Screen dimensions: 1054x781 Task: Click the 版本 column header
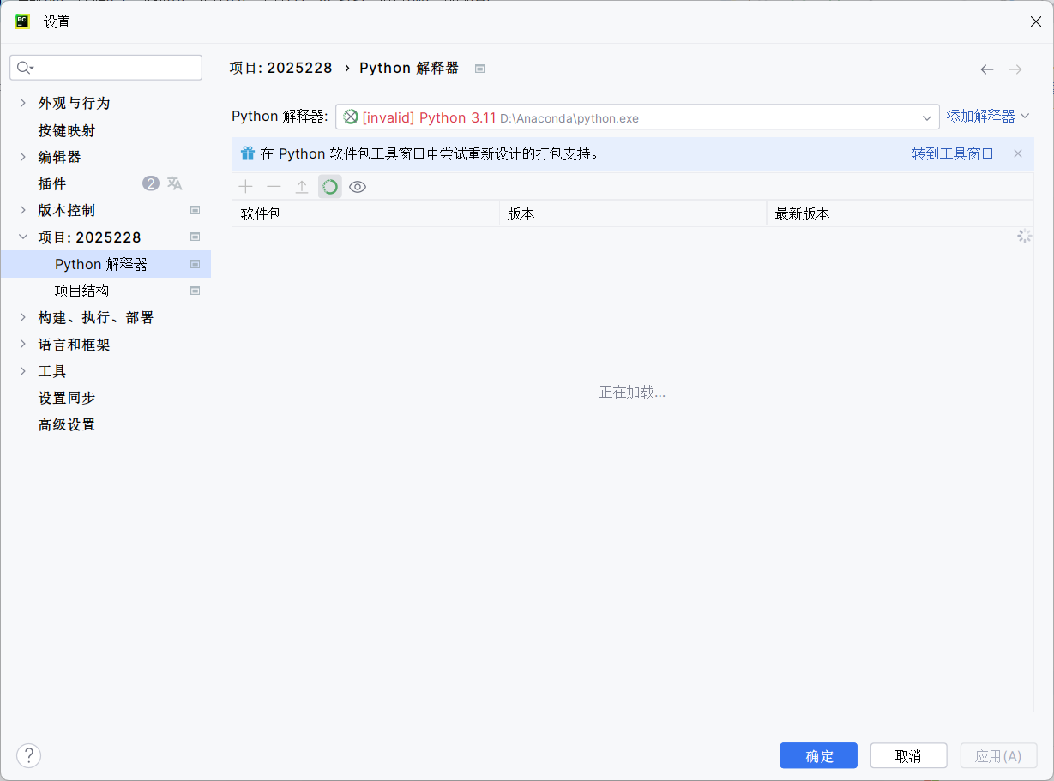click(633, 213)
